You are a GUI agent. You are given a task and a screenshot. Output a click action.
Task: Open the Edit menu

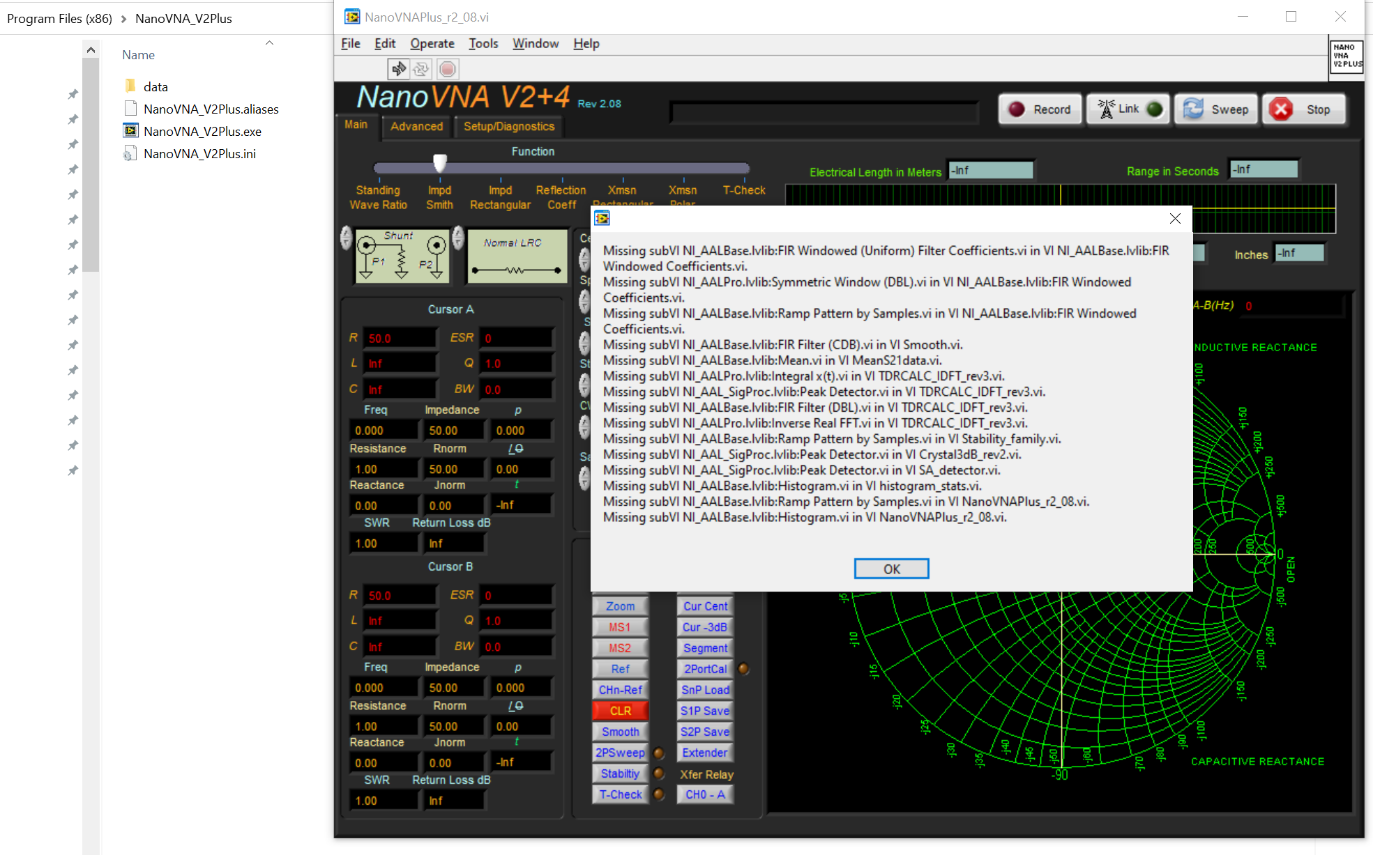385,43
